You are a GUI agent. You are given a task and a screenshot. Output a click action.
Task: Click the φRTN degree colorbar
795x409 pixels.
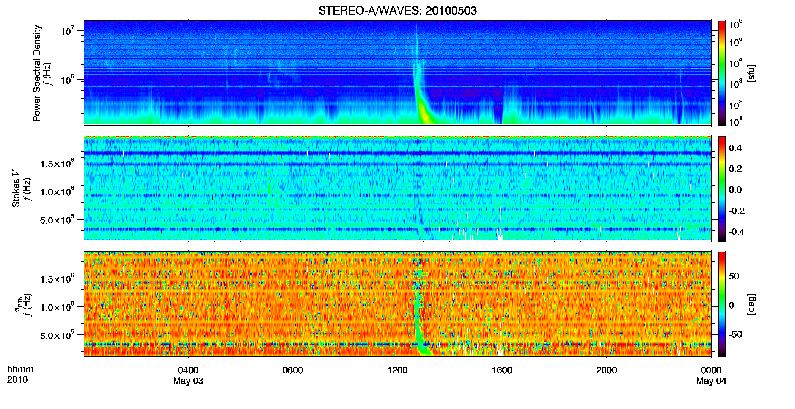pos(722,304)
